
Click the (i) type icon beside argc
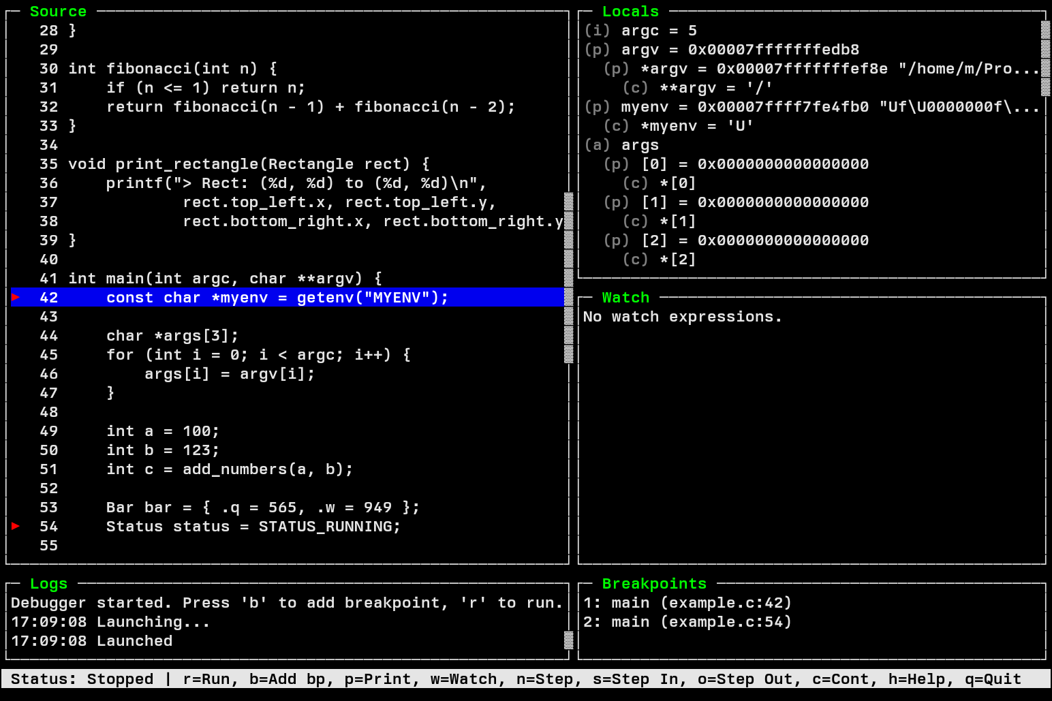click(597, 31)
